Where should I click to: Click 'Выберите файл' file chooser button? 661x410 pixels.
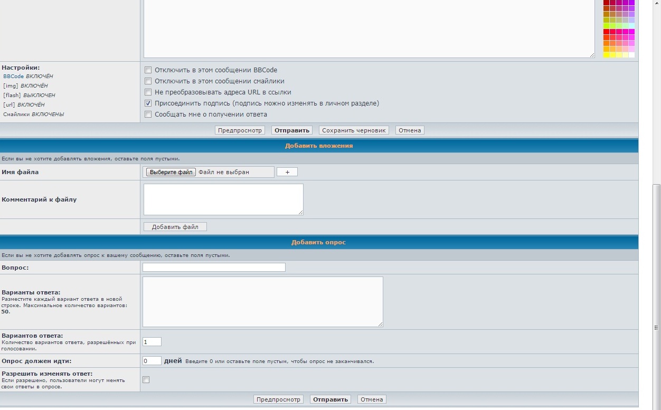171,172
